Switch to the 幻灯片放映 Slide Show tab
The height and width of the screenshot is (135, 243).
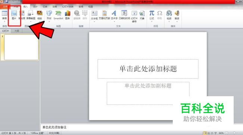click(68, 7)
